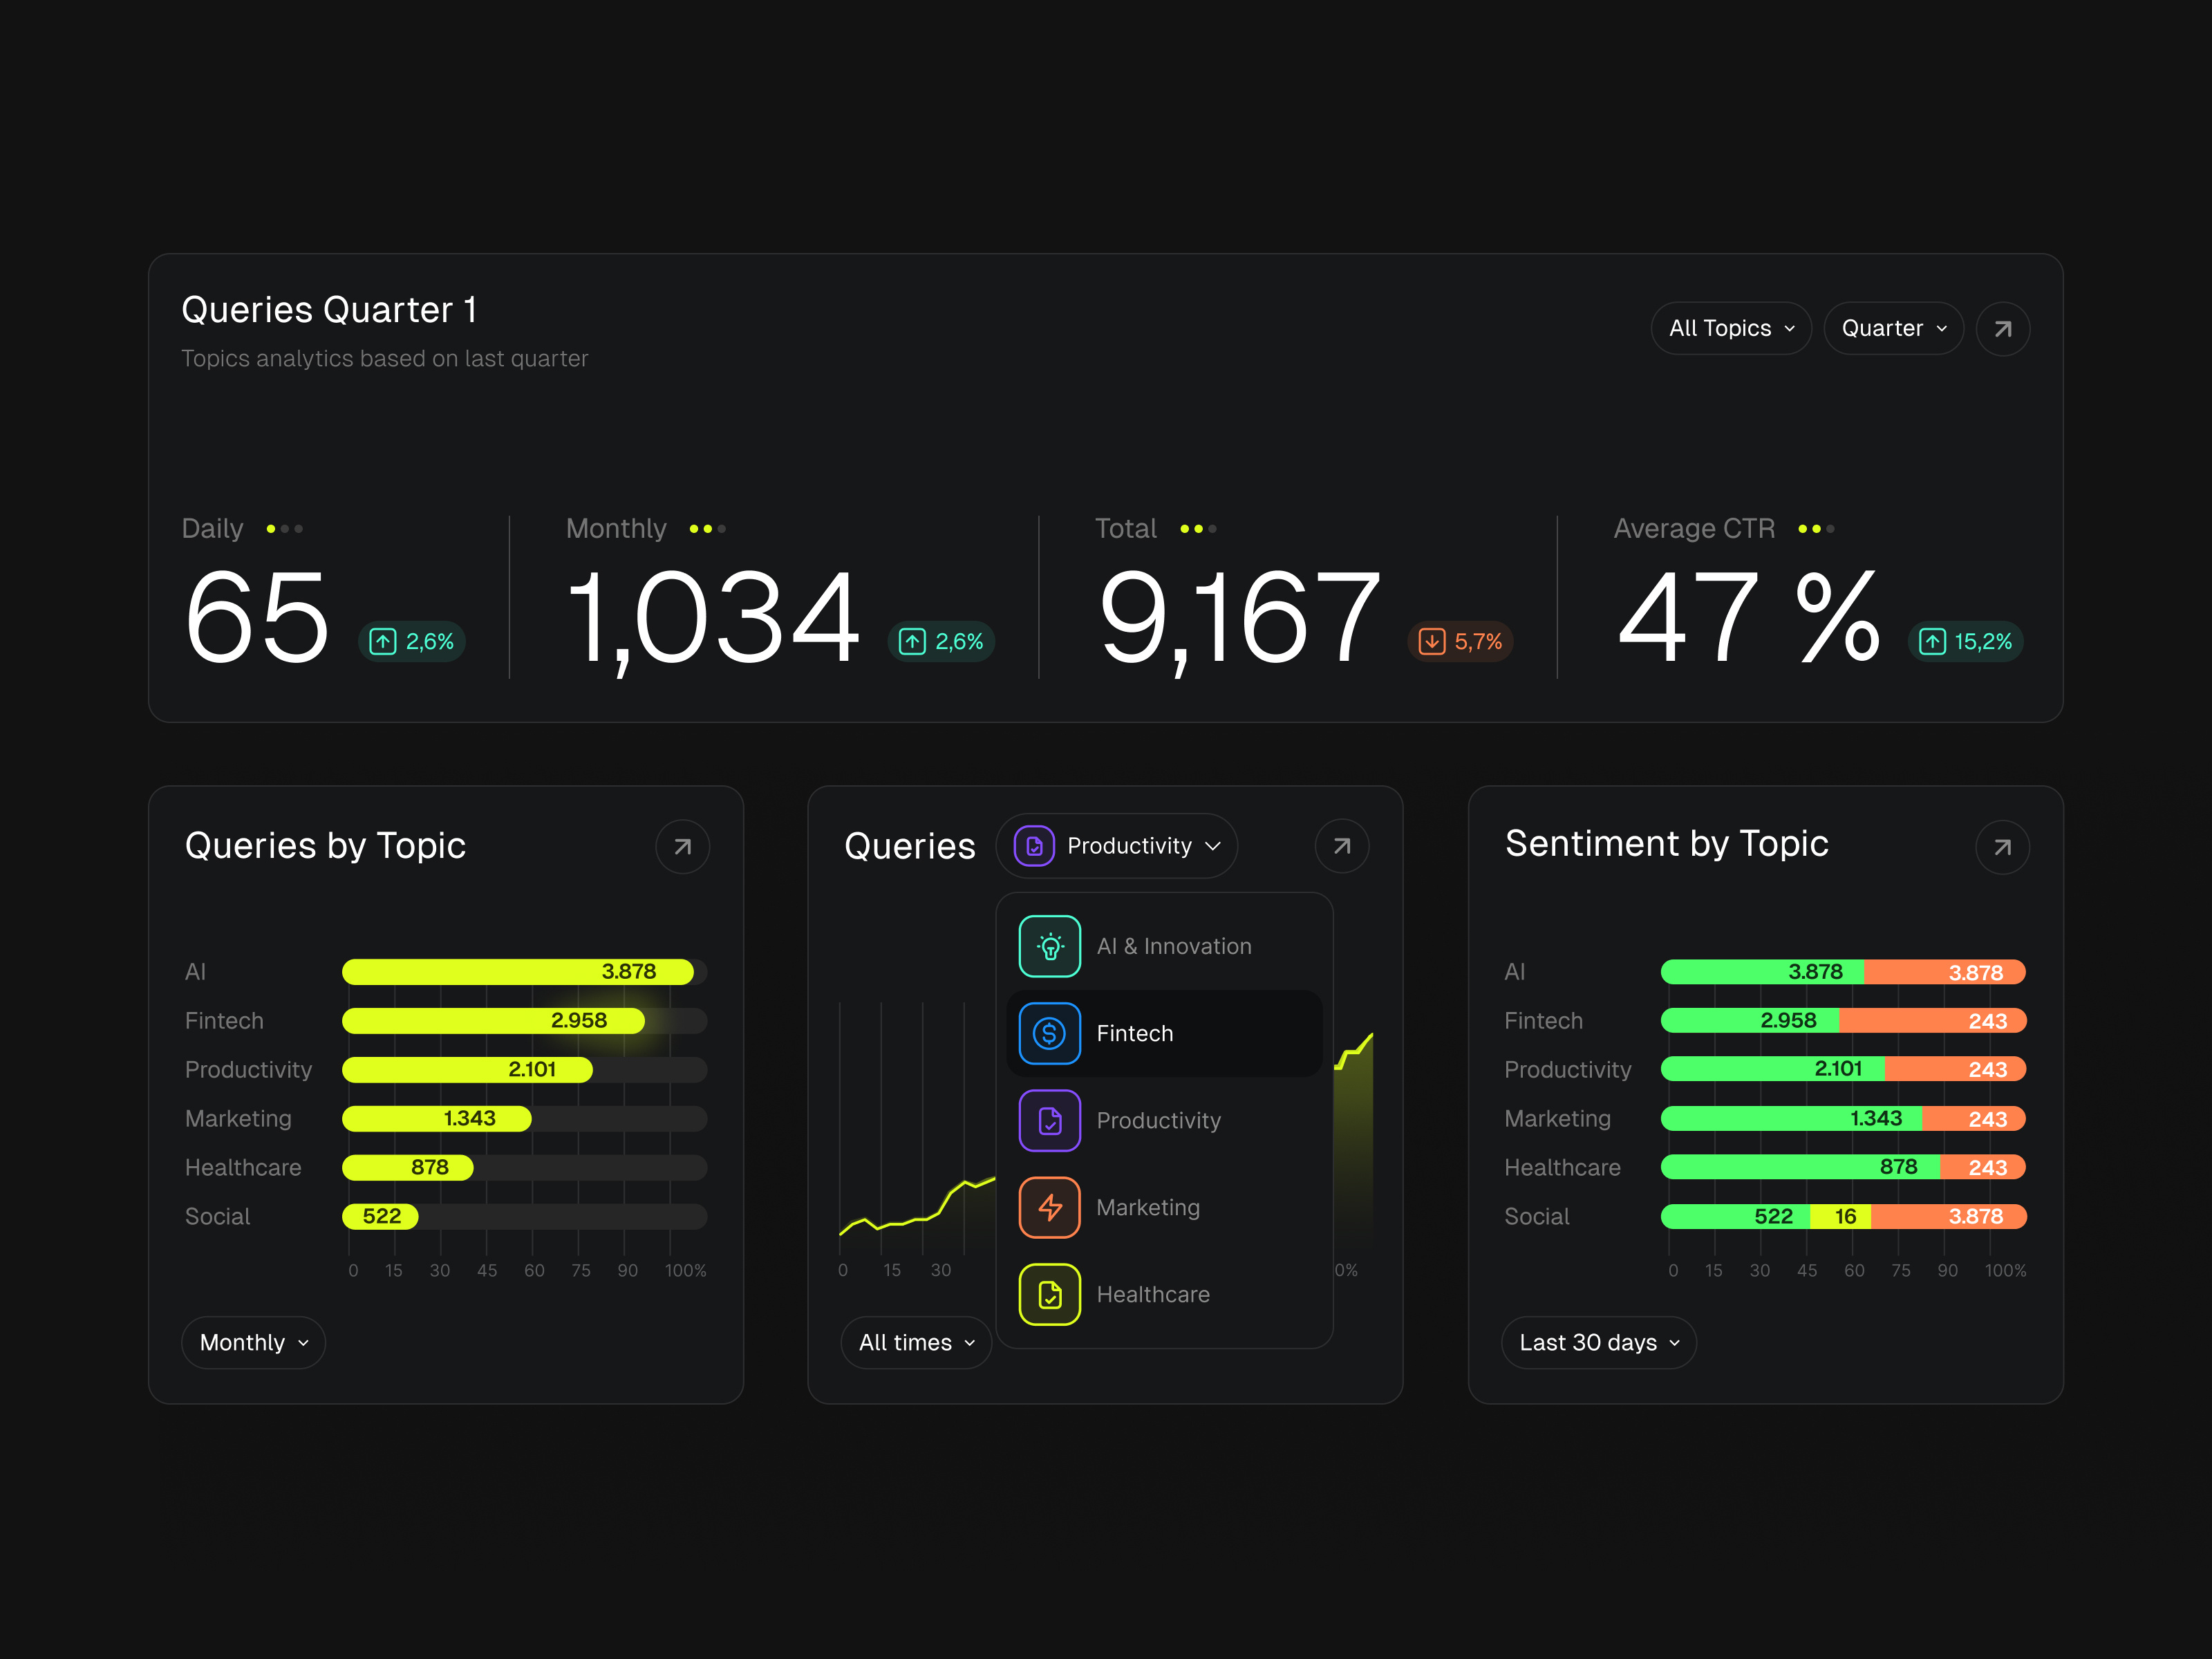2212x1659 pixels.
Task: Toggle the first dot indicator next to Daily
Action: click(270, 529)
